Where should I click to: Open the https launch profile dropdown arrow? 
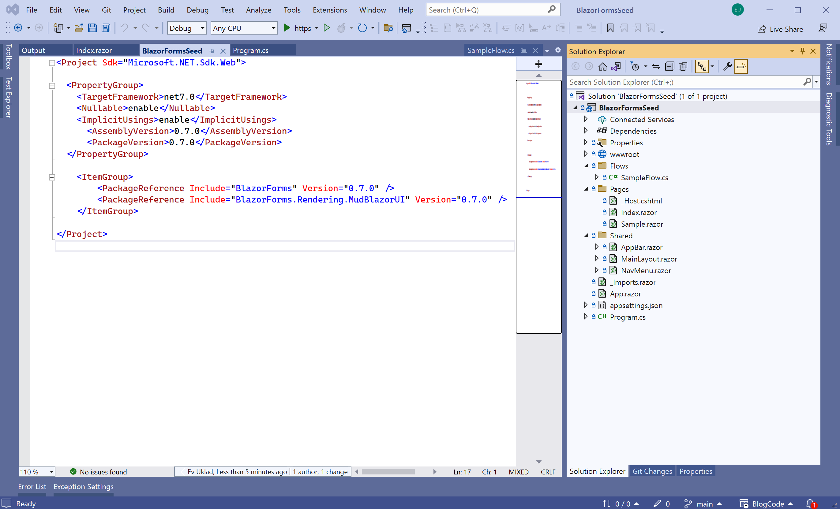316,28
